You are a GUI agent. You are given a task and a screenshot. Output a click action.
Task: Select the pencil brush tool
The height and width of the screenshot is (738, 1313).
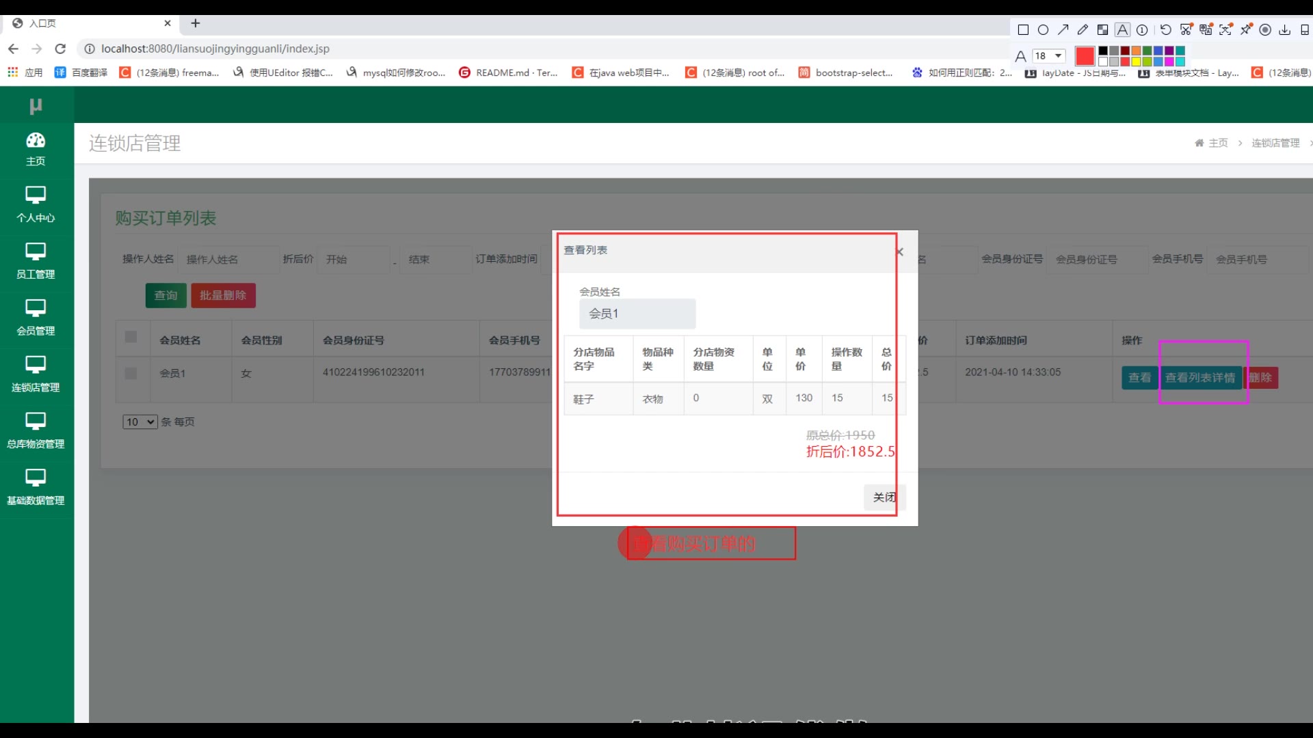[x=1083, y=30]
